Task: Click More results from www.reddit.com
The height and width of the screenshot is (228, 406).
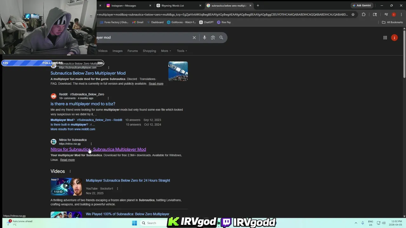Action: click(73, 129)
